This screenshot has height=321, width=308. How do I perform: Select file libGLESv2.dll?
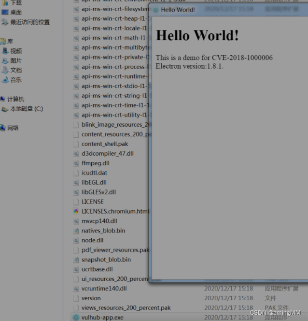click(98, 192)
